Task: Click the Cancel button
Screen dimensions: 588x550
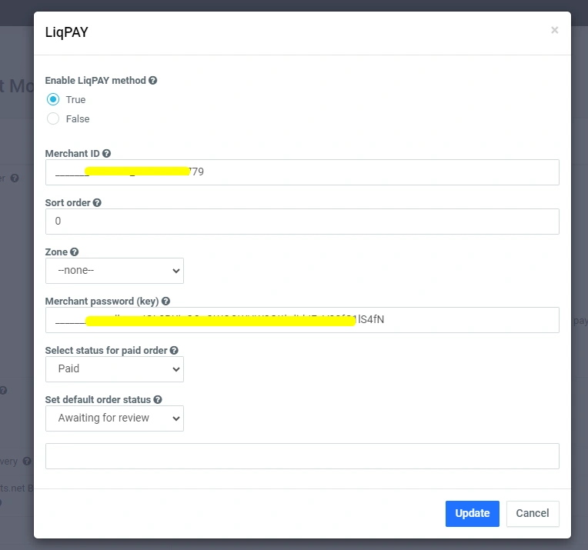Action: click(x=533, y=514)
